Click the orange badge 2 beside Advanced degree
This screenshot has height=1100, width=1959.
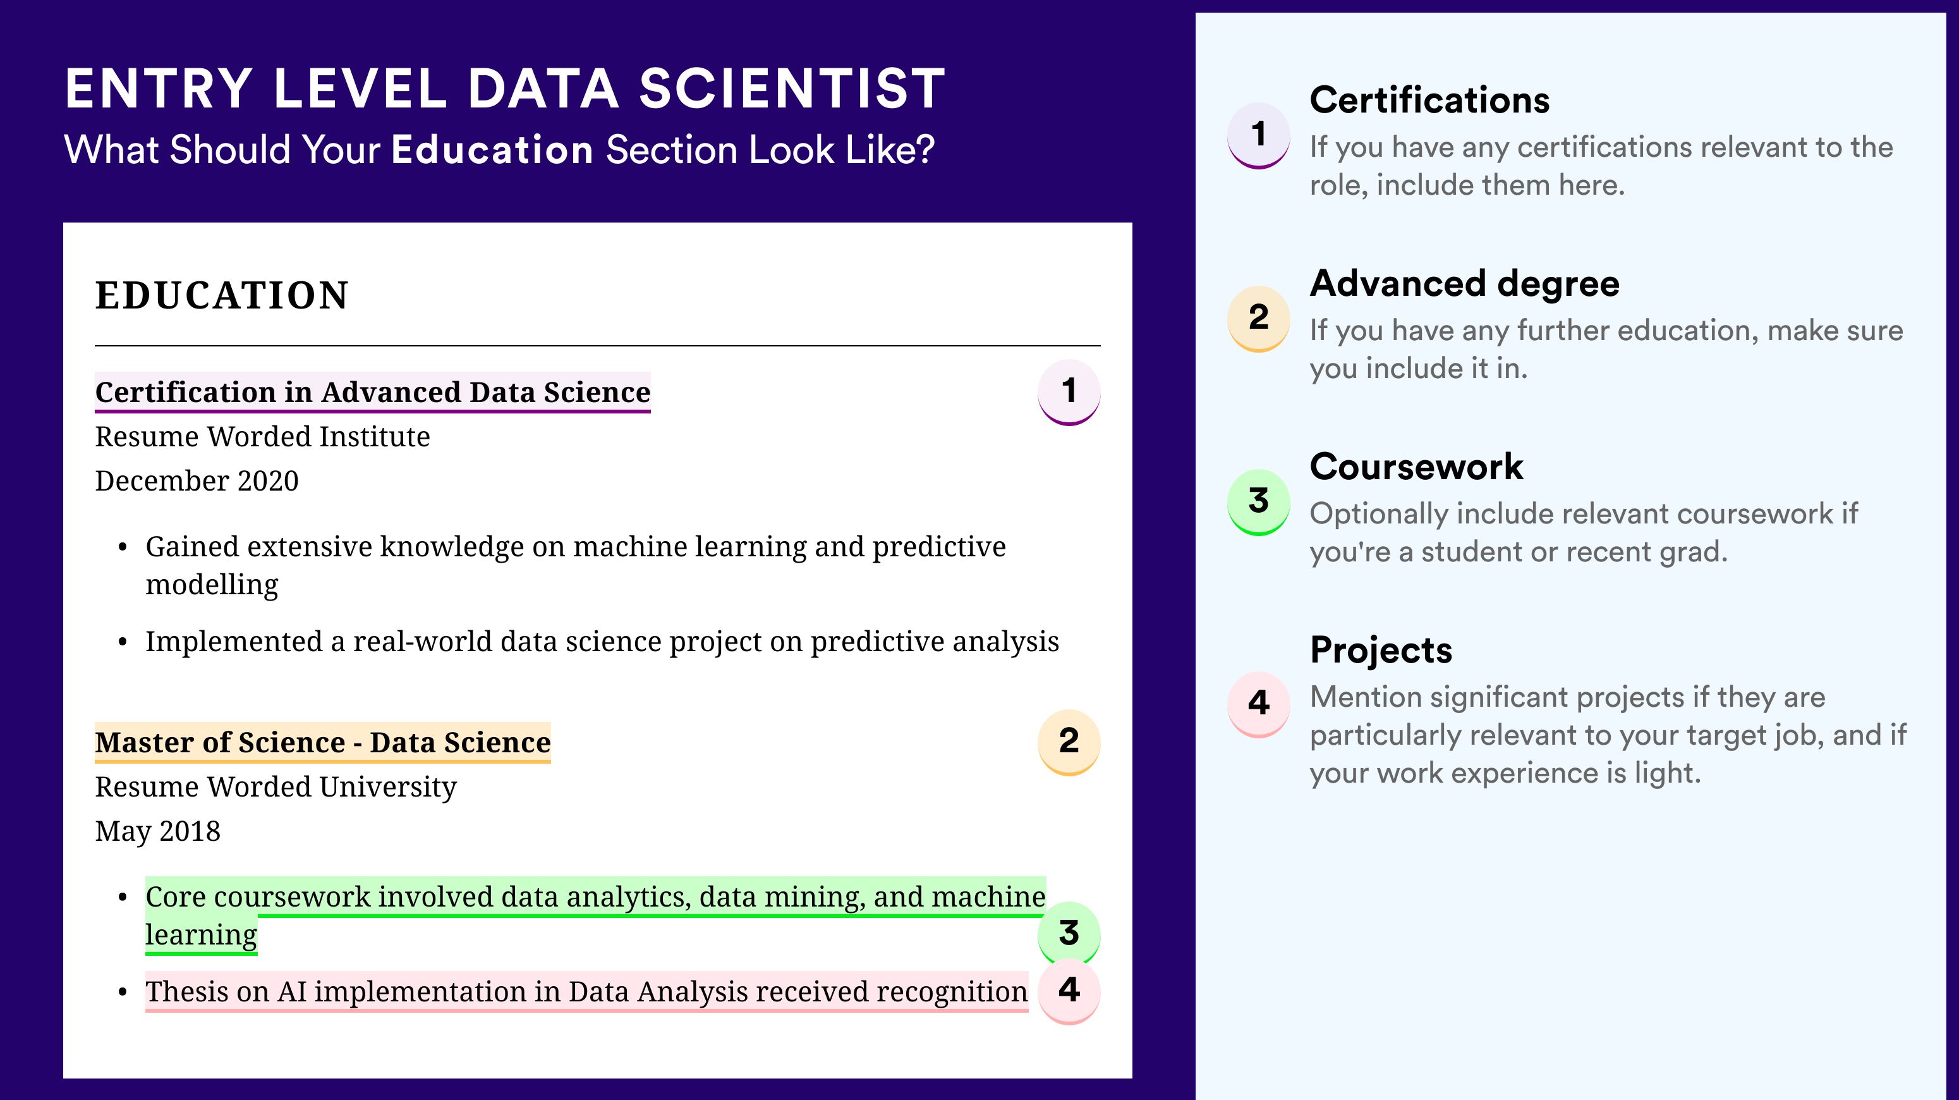coord(1259,318)
